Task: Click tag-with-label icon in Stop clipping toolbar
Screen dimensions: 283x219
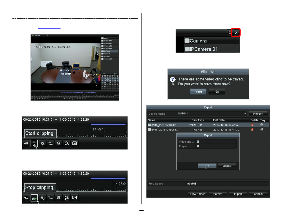Action: 50,198
